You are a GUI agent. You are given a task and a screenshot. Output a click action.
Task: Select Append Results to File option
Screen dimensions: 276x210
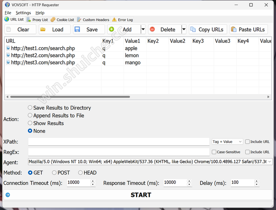[56, 115]
